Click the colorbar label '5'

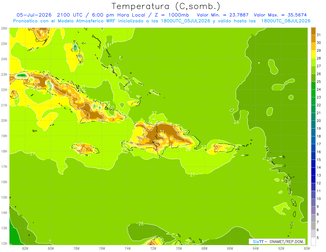pyautogui.click(x=318, y=238)
